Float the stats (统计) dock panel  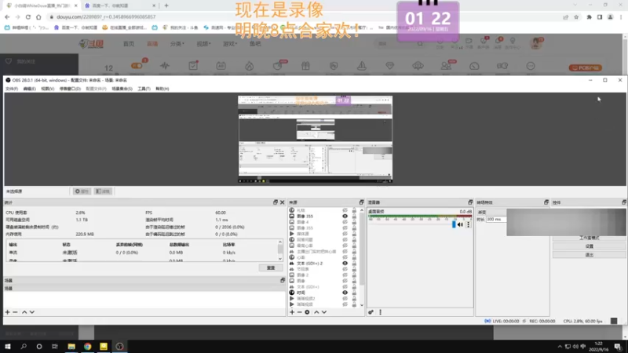click(276, 202)
